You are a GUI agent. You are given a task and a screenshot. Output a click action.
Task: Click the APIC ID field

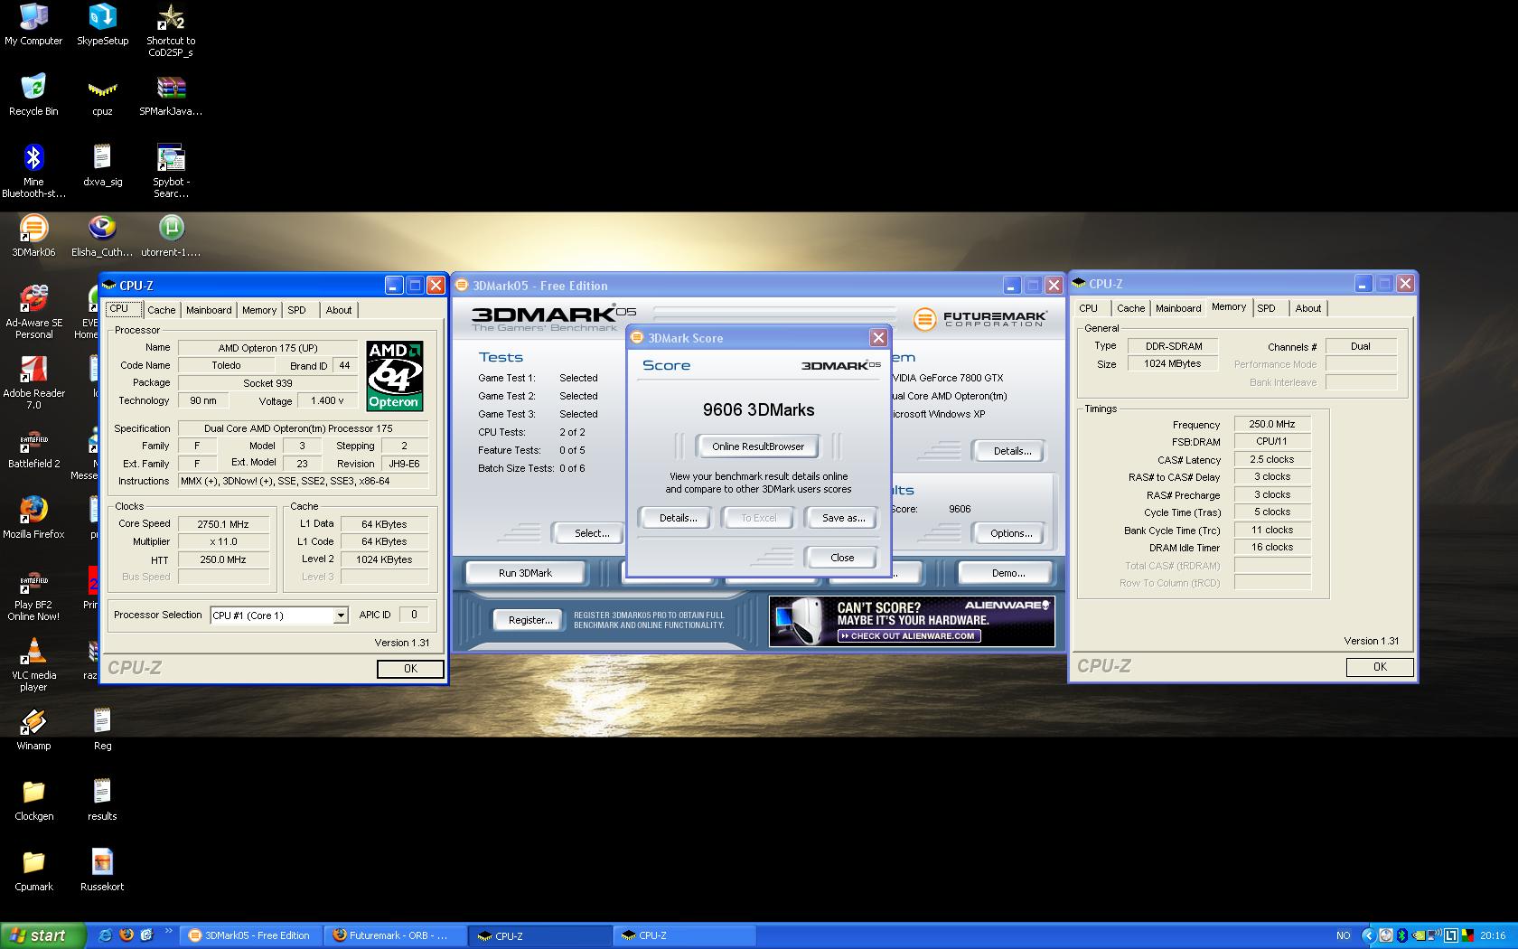click(414, 615)
